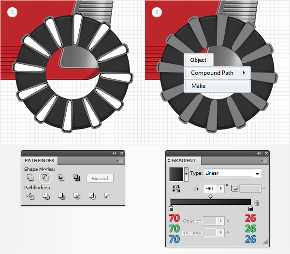The width and height of the screenshot is (290, 254).
Task: Select the gradient midpoint diamond slider
Action: click(210, 197)
